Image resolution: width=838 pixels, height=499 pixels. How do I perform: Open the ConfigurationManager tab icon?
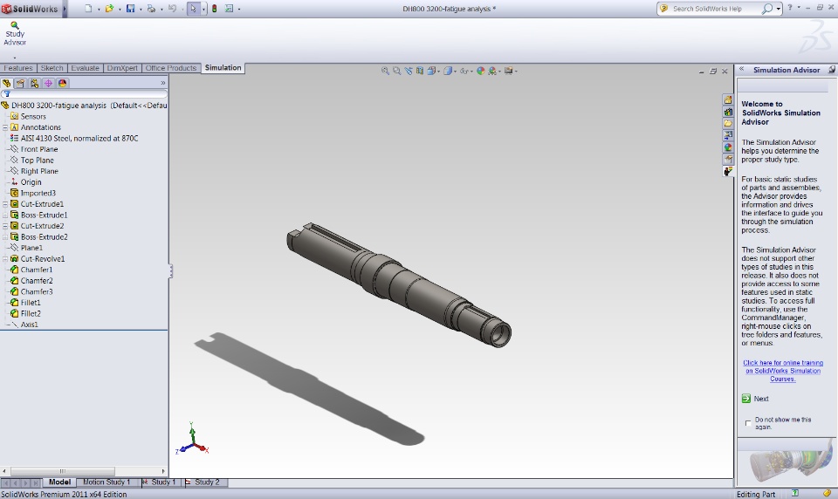click(35, 84)
